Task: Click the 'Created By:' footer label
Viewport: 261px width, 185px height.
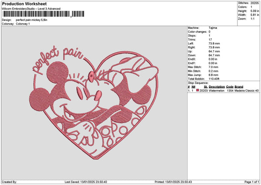Action: click(9, 182)
